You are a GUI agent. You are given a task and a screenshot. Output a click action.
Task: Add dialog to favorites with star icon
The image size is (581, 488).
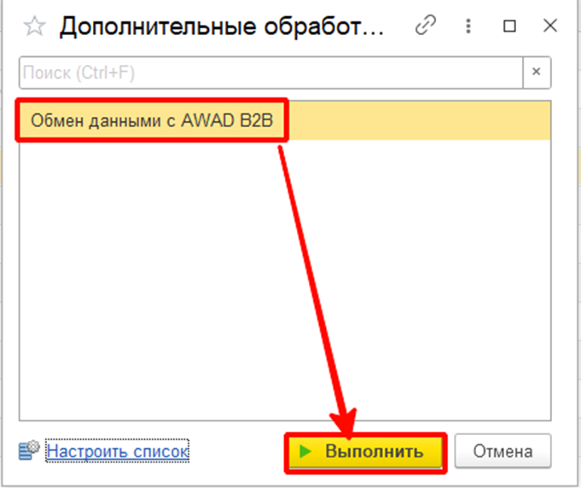tap(34, 26)
